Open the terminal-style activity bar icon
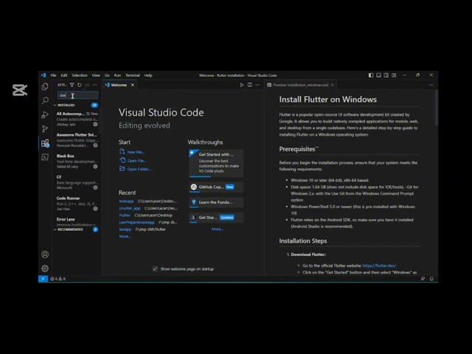 [x=45, y=157]
